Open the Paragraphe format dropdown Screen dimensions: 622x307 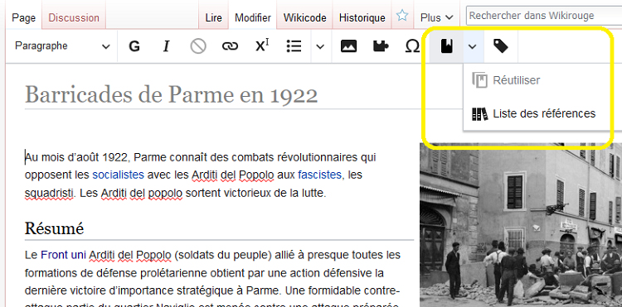(62, 46)
